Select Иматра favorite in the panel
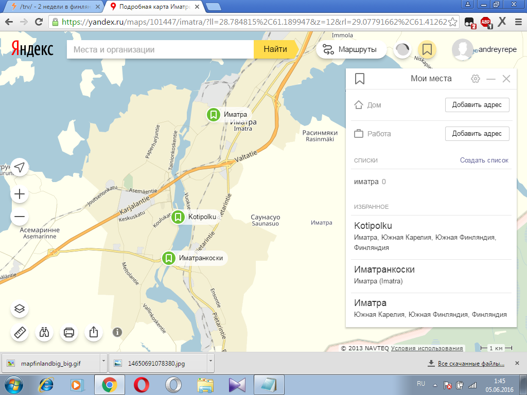Image resolution: width=527 pixels, height=395 pixels. [x=431, y=309]
